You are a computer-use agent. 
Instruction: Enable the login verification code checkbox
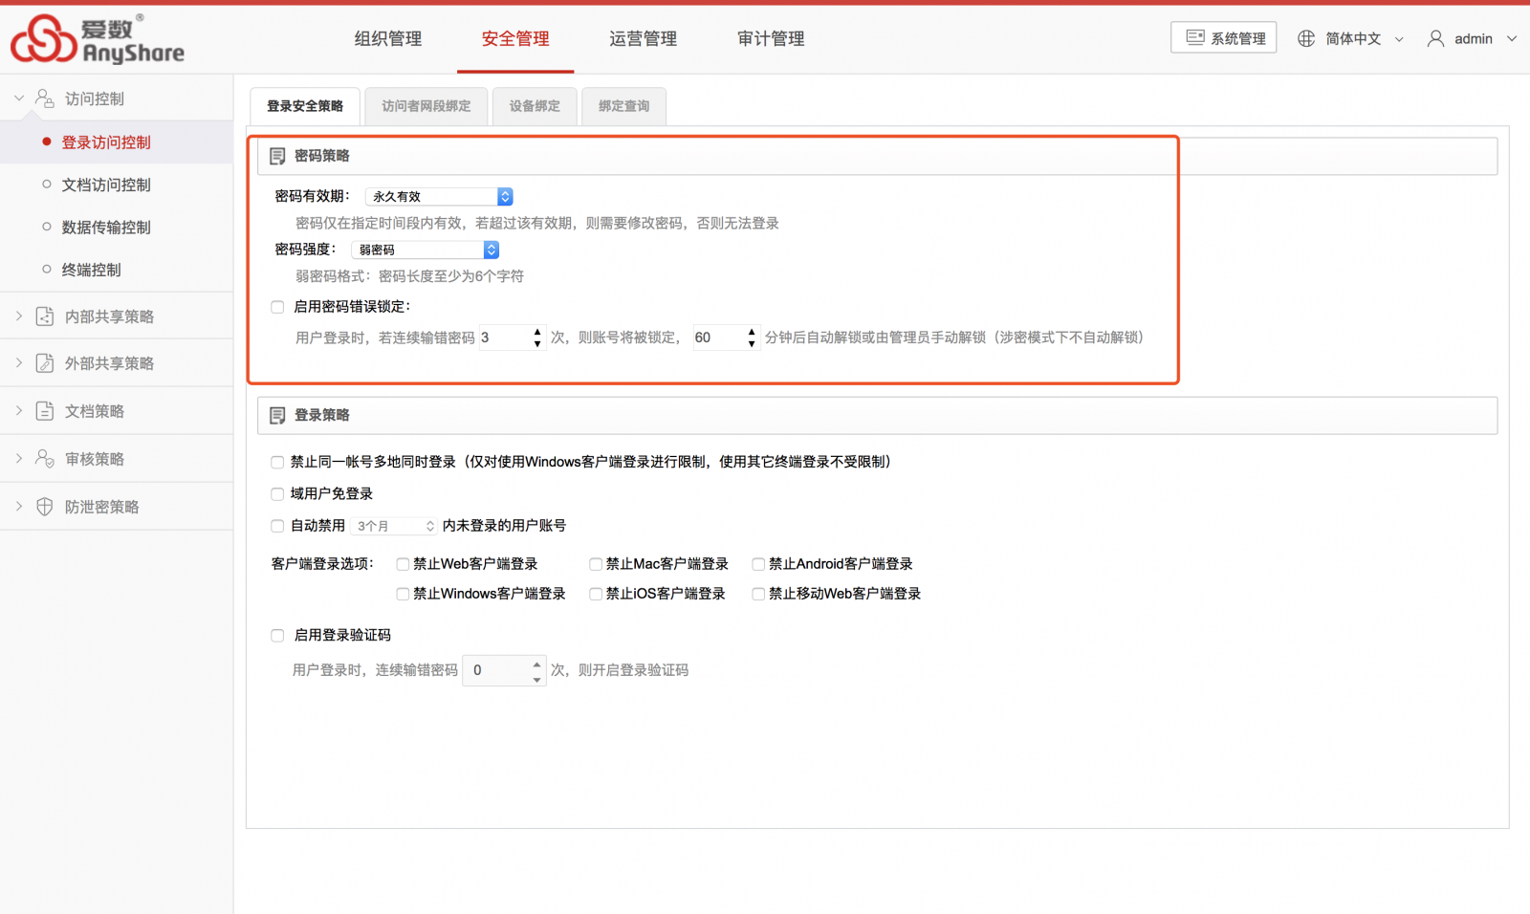[x=277, y=636]
